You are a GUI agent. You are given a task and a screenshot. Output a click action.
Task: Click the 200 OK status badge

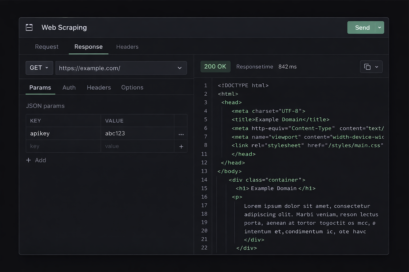click(215, 66)
